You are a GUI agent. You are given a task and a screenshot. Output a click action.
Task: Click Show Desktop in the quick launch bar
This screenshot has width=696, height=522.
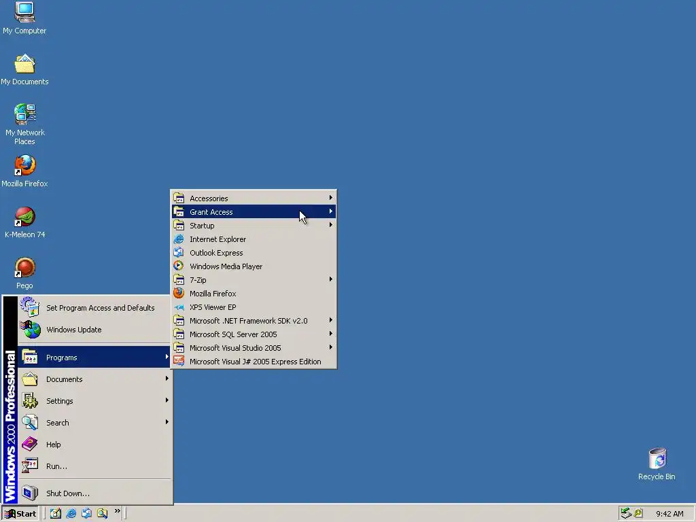tap(56, 513)
